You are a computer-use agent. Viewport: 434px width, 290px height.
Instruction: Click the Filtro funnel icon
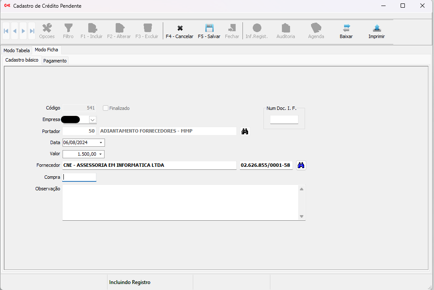68,29
